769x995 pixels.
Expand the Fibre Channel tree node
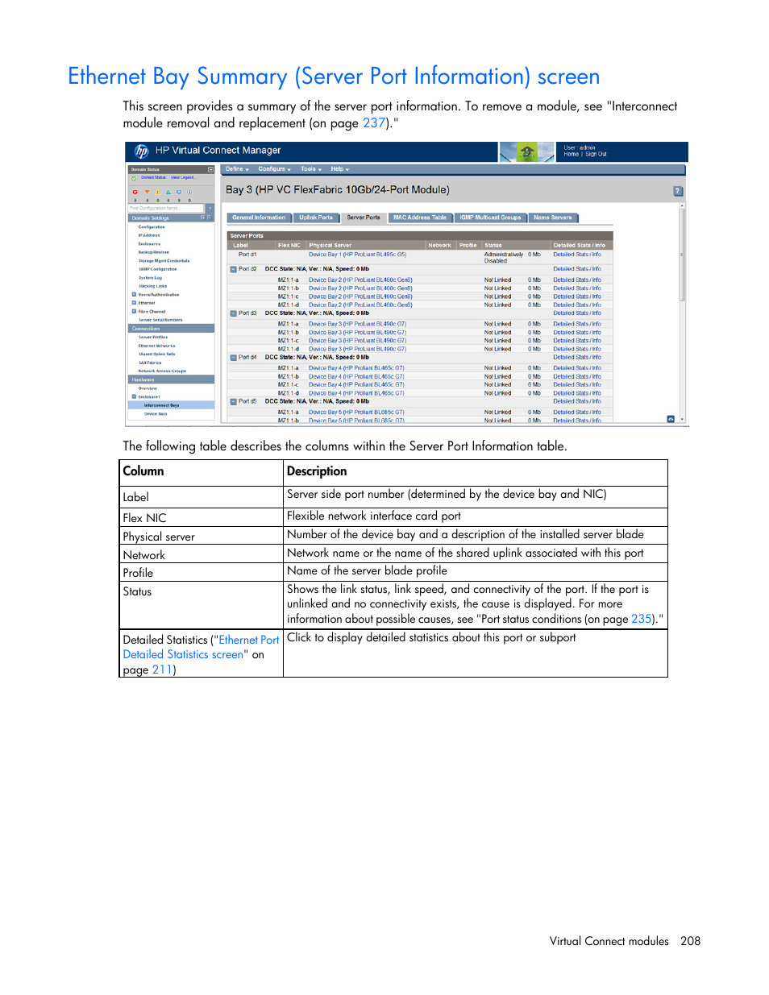click(x=134, y=311)
